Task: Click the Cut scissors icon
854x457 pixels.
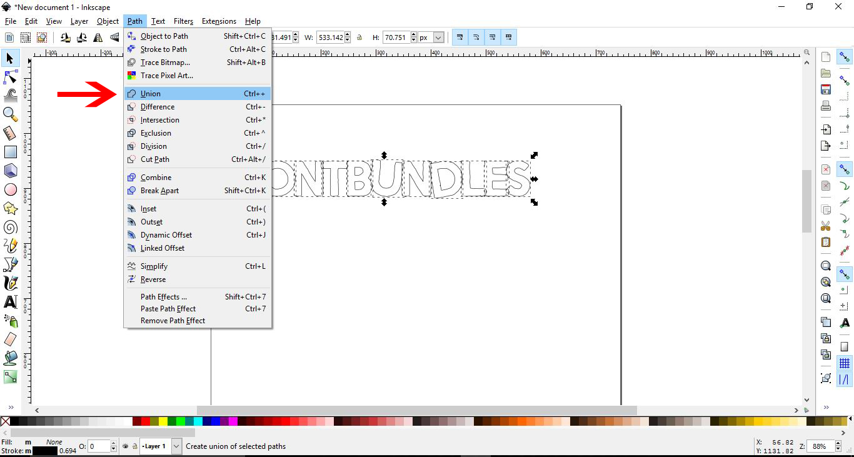Action: [x=826, y=226]
